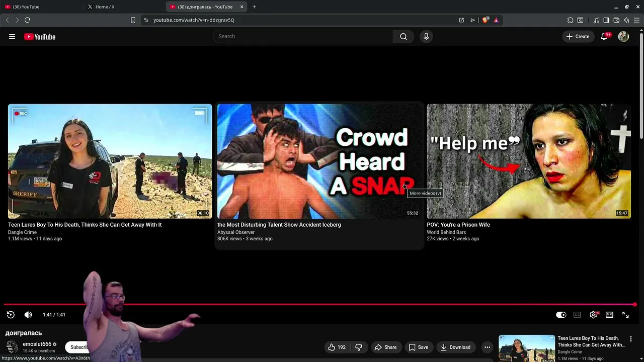This screenshot has width=644, height=362.
Task: Visit World Behind Bars channel
Action: 446,232
